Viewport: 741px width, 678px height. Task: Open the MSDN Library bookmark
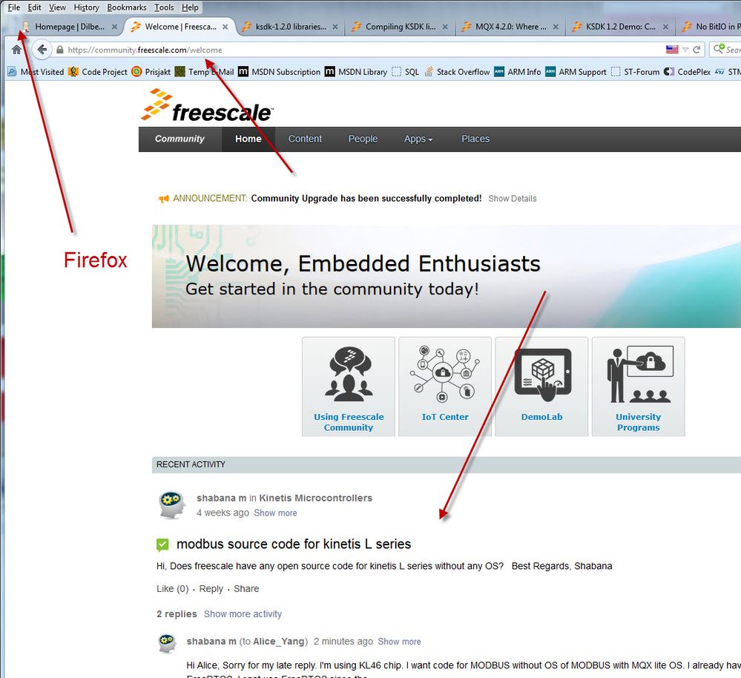click(356, 72)
